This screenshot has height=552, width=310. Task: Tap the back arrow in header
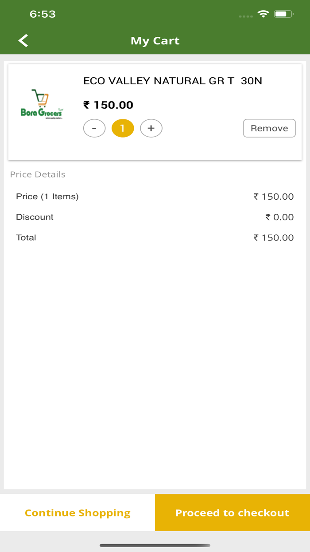[23, 41]
